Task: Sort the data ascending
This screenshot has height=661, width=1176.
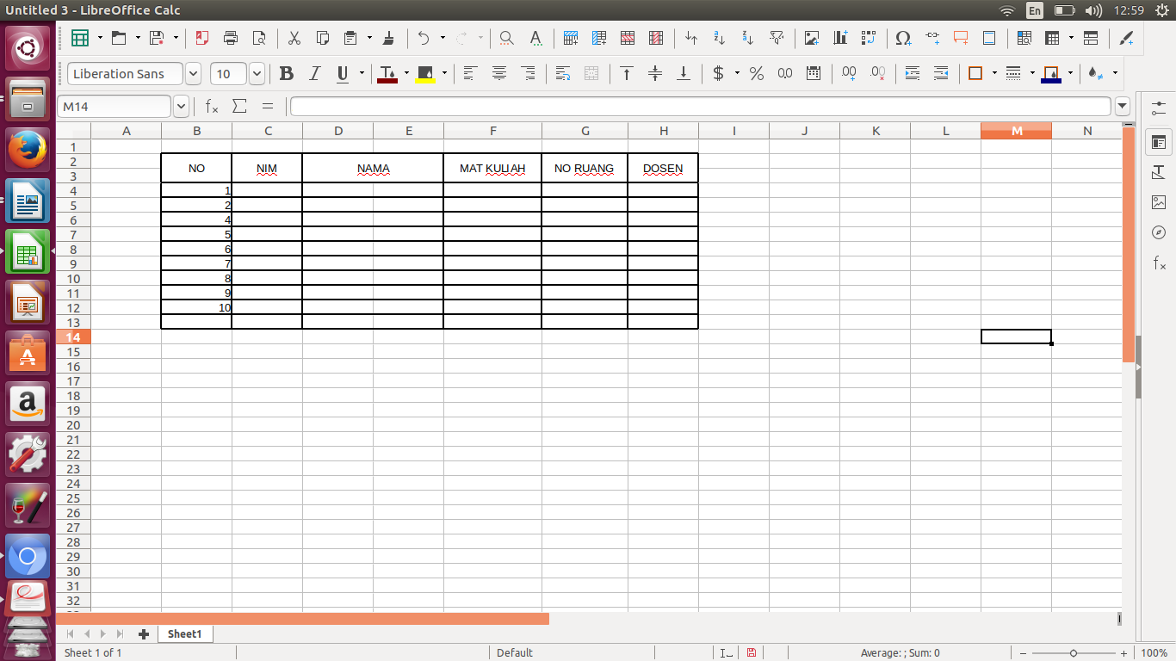Action: click(717, 39)
